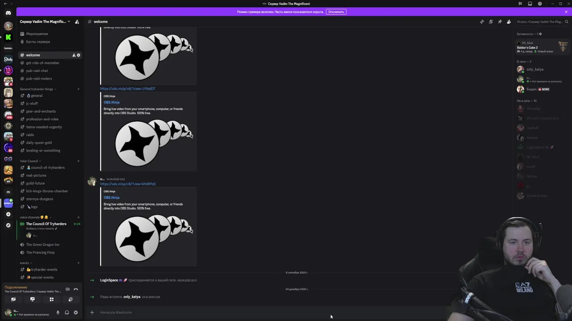
Task: Open user settings gear icon
Action: coord(76,313)
